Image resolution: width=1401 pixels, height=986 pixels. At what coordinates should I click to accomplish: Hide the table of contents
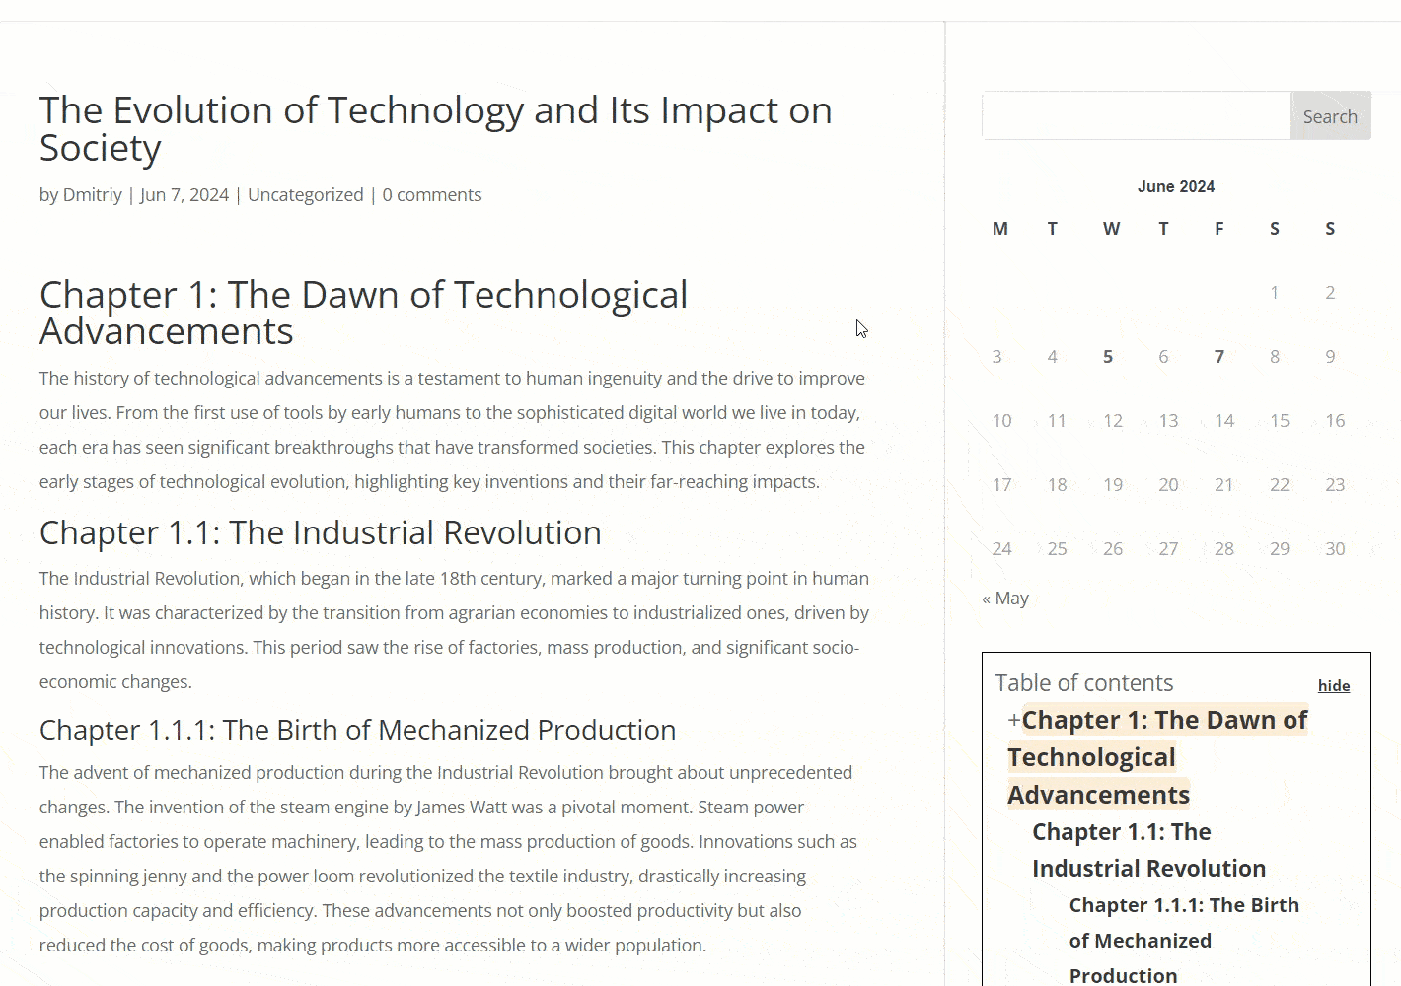pyautogui.click(x=1334, y=686)
